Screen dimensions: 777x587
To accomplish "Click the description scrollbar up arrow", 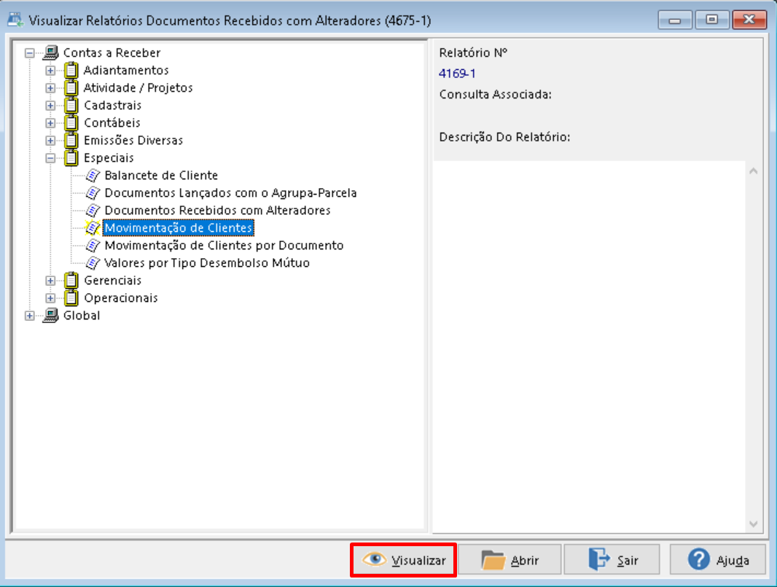I will point(753,171).
